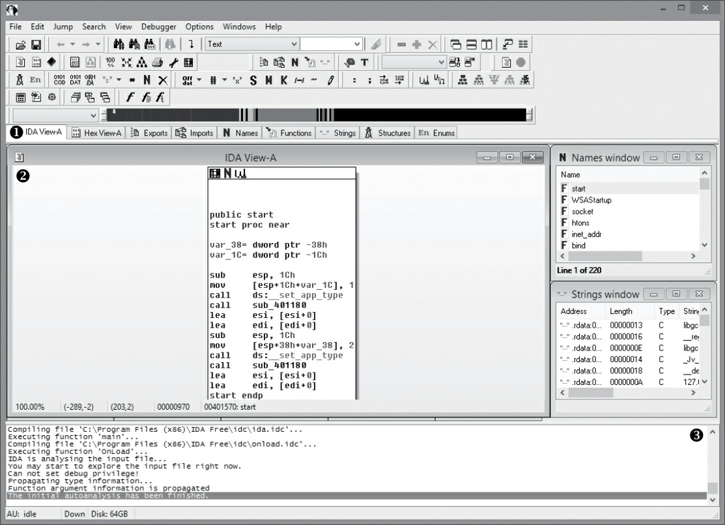Open the Jump menu
This screenshot has height=525, width=725.
[x=63, y=27]
